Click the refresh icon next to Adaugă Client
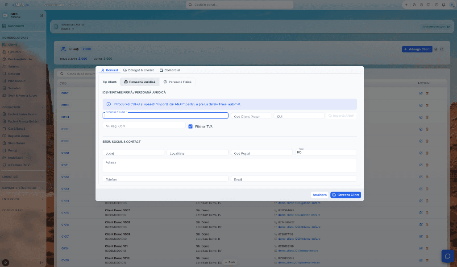 click(x=442, y=49)
